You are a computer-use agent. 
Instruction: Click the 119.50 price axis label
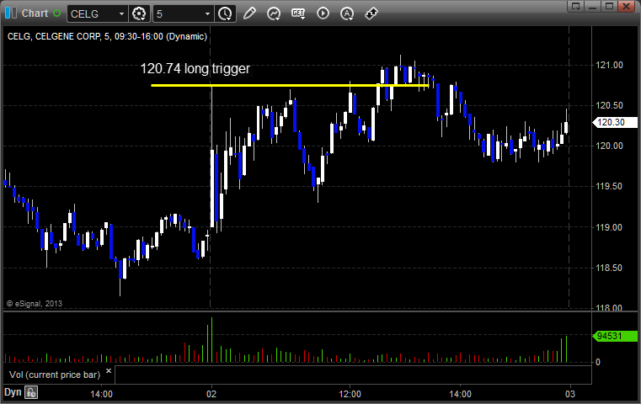pos(610,186)
